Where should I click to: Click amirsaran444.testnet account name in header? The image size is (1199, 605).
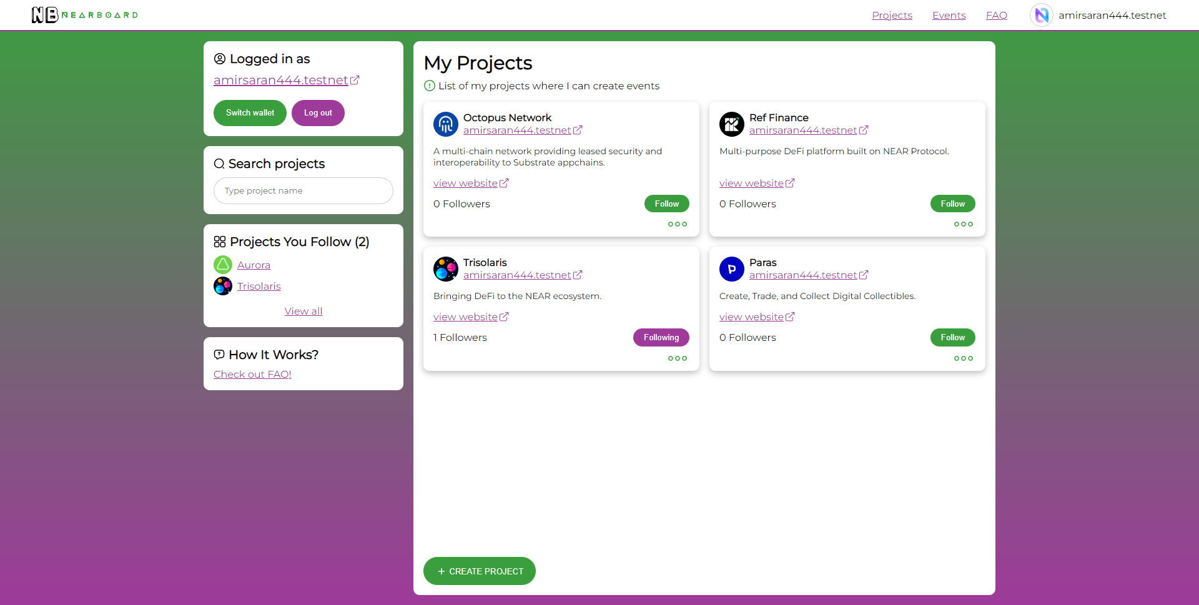pyautogui.click(x=1112, y=15)
